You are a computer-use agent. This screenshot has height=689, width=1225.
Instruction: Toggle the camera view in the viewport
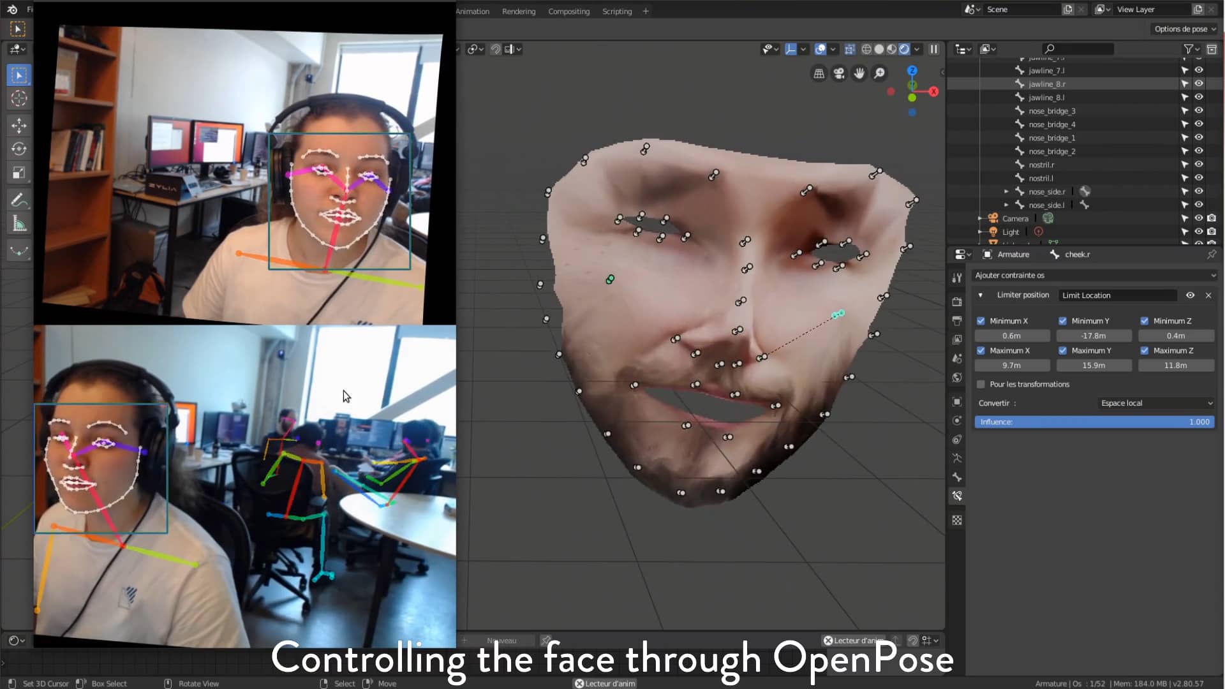pos(839,73)
